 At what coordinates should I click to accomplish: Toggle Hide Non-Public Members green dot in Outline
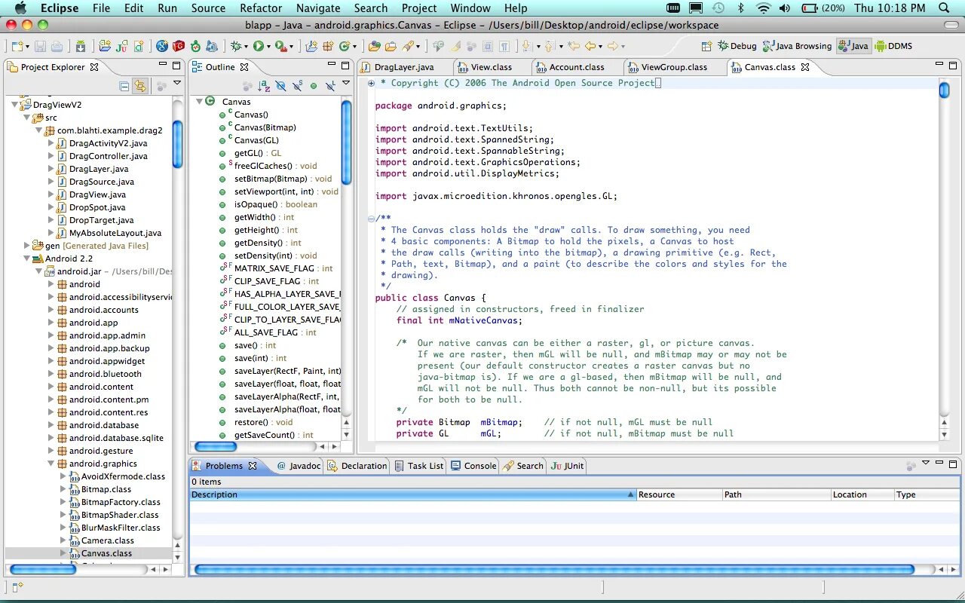click(314, 86)
